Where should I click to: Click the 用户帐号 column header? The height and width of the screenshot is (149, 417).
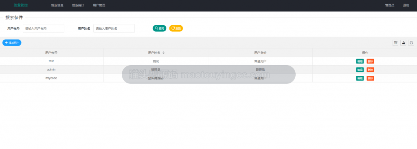[51, 53]
